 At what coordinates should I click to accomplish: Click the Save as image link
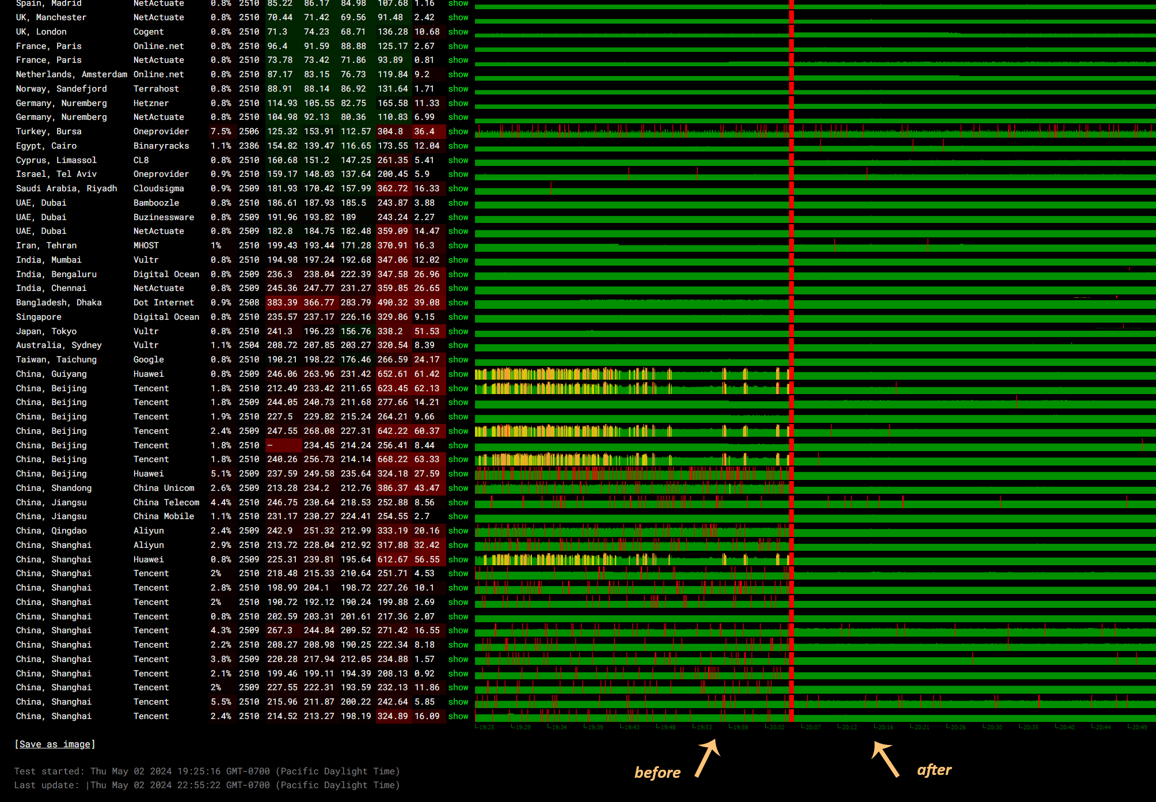[x=55, y=744]
